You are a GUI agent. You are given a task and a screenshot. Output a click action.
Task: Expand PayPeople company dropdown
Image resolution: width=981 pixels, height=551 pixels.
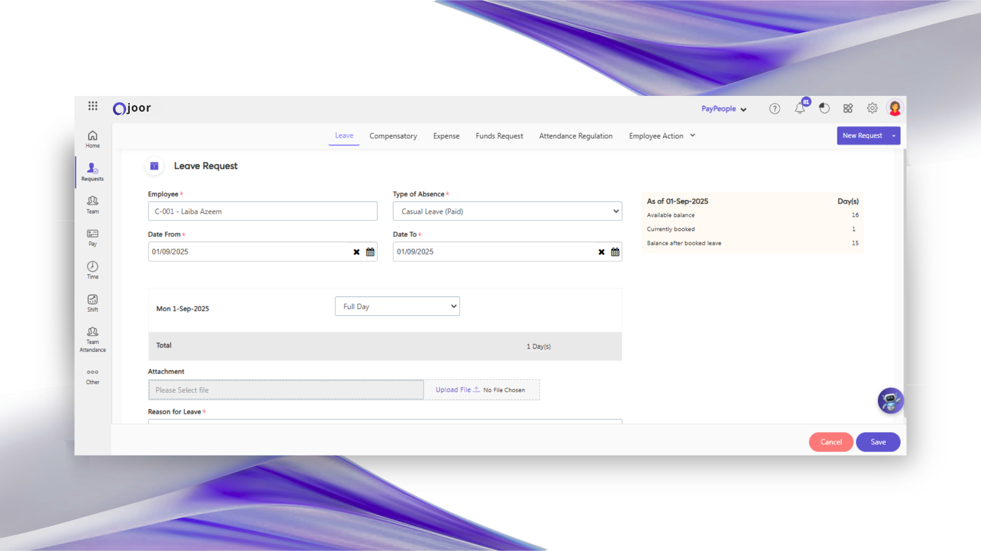point(723,109)
